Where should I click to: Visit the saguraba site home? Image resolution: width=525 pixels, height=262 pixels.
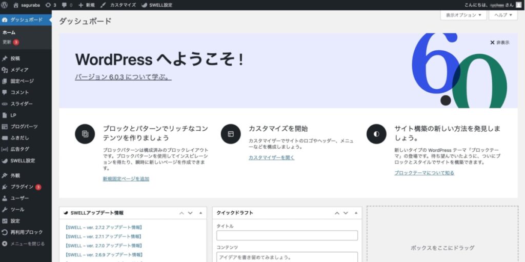[x=27, y=5]
